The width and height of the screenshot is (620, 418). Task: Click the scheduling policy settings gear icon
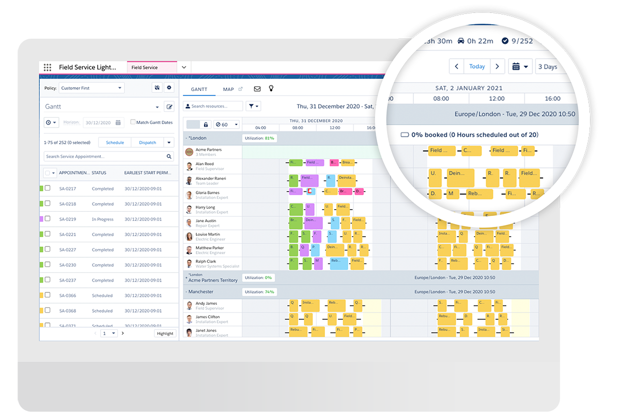169,87
